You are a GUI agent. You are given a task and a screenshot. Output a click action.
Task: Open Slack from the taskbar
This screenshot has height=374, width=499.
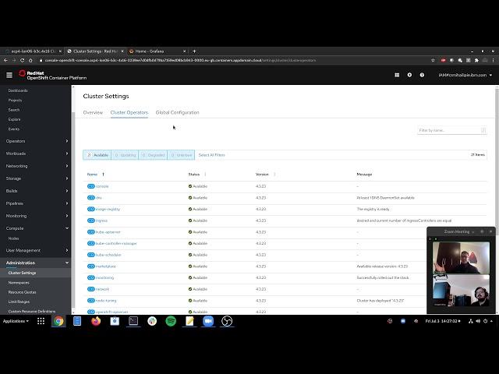152,321
